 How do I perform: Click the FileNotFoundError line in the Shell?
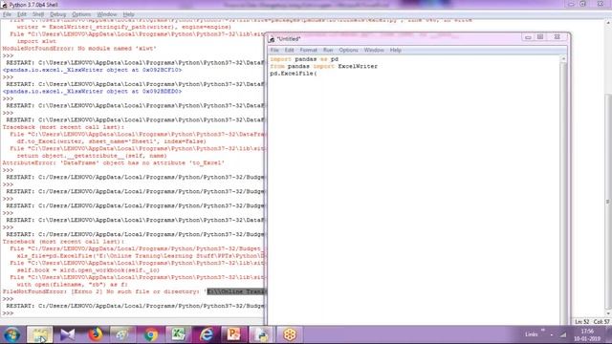pyautogui.click(x=134, y=291)
